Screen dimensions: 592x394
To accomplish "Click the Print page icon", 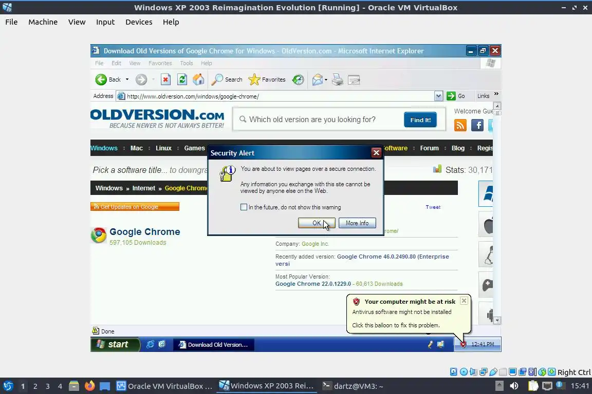I will click(338, 80).
